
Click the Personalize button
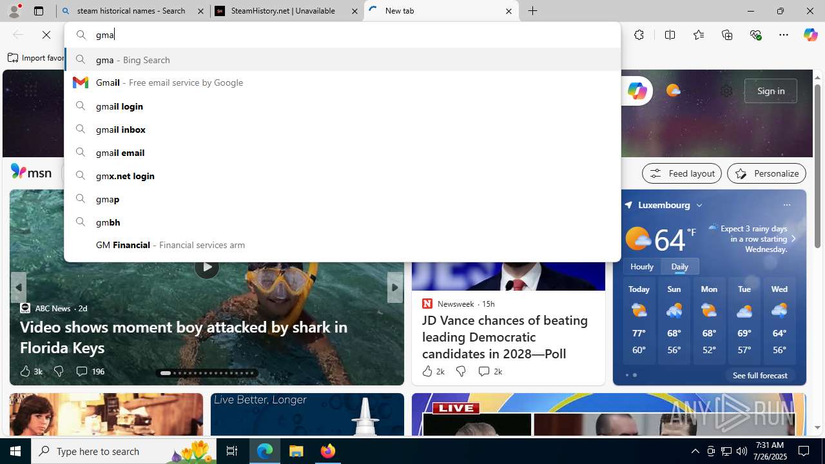766,173
